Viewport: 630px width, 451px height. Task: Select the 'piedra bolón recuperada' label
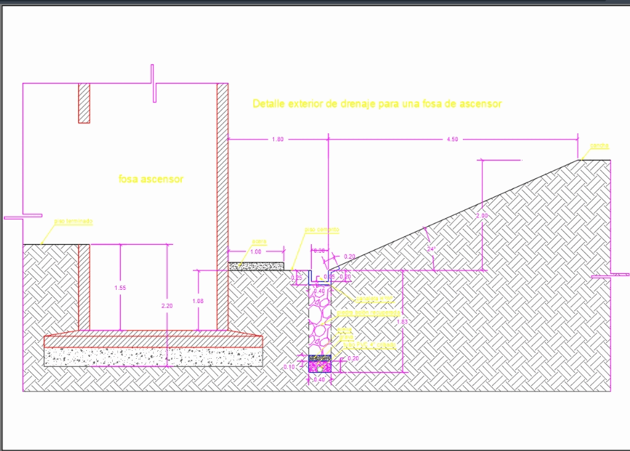368,312
